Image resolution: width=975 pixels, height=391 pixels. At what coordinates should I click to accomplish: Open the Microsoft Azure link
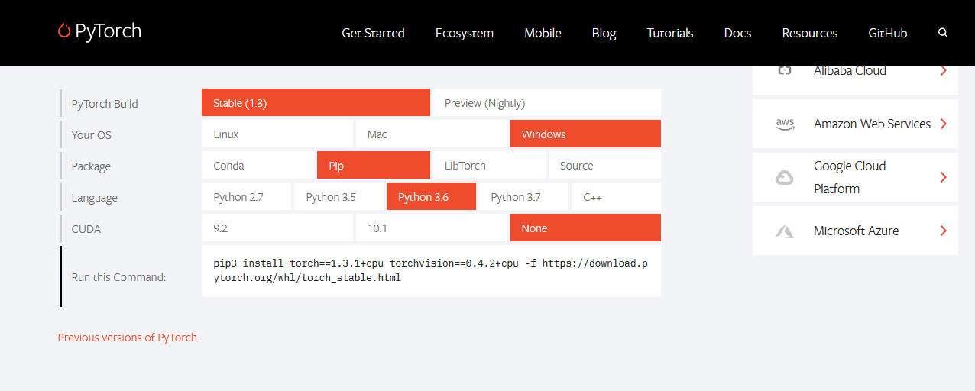tap(855, 231)
